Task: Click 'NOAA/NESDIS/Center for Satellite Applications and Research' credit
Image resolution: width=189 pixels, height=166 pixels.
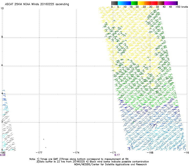Action: pyautogui.click(x=110, y=164)
